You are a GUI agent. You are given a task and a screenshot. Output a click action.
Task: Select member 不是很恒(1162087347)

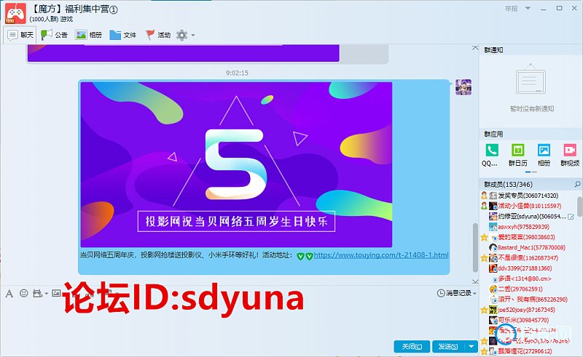528,258
